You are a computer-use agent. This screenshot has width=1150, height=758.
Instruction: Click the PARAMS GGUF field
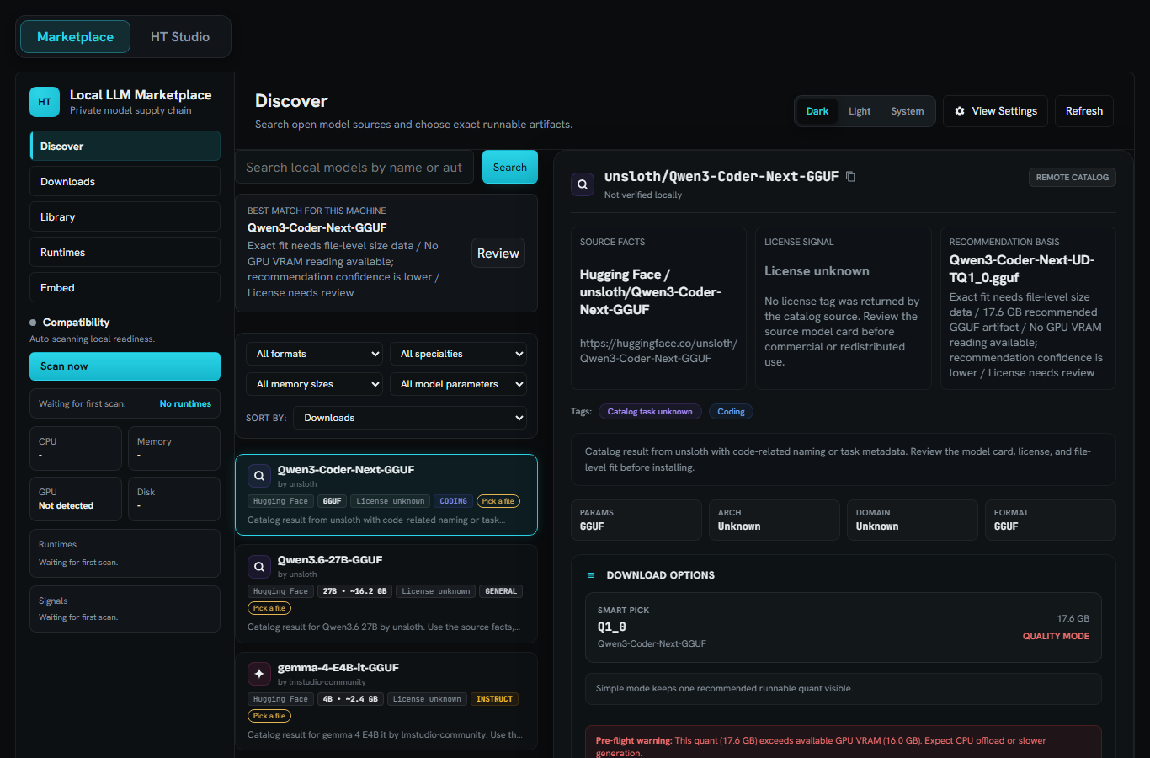[636, 520]
